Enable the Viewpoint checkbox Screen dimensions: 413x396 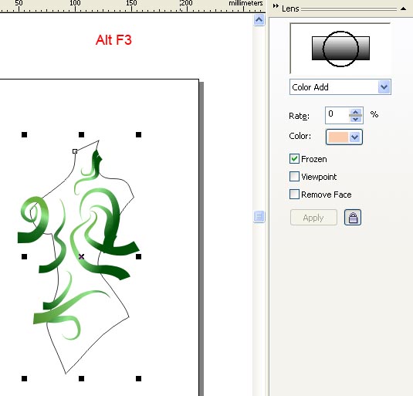tap(294, 177)
